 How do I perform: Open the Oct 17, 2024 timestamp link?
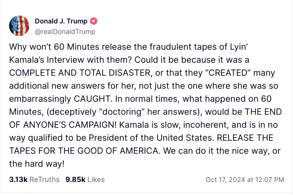245,179
